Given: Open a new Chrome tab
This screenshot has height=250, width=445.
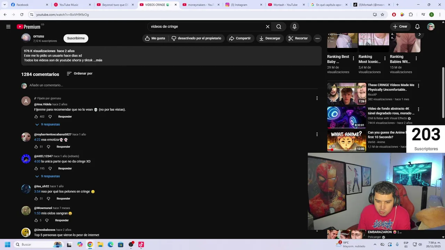Looking at the screenshot, I should [397, 5].
